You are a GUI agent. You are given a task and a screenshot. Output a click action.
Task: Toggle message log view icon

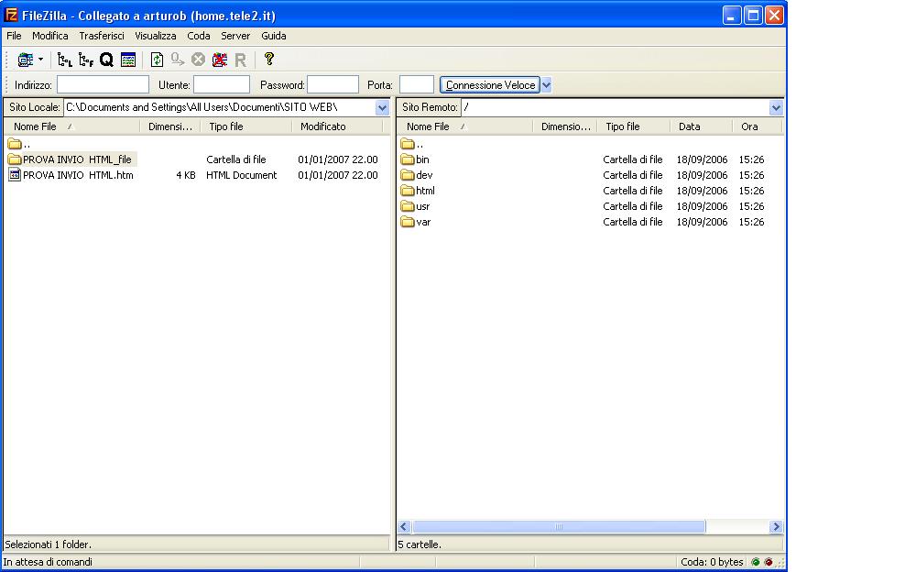(x=128, y=60)
